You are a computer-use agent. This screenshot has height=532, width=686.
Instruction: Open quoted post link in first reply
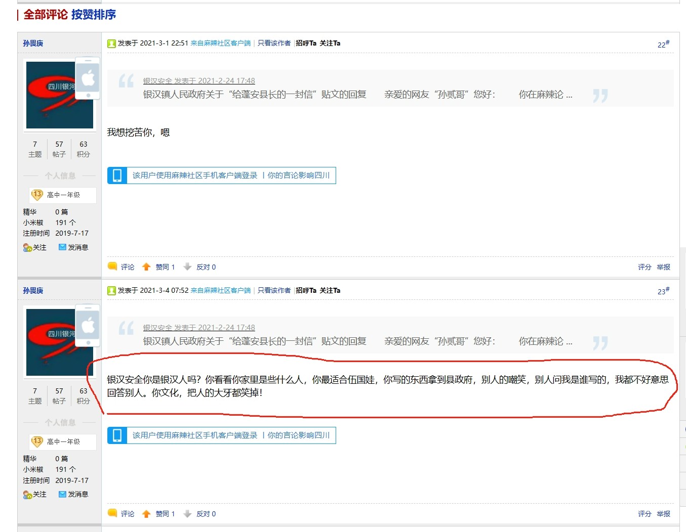click(x=198, y=81)
